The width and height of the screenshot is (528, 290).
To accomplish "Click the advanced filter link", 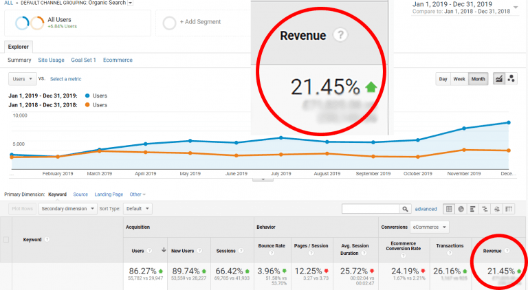I will point(426,209).
